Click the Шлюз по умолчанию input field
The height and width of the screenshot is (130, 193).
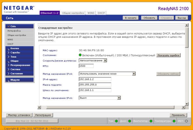pyautogui.click(x=95, y=90)
